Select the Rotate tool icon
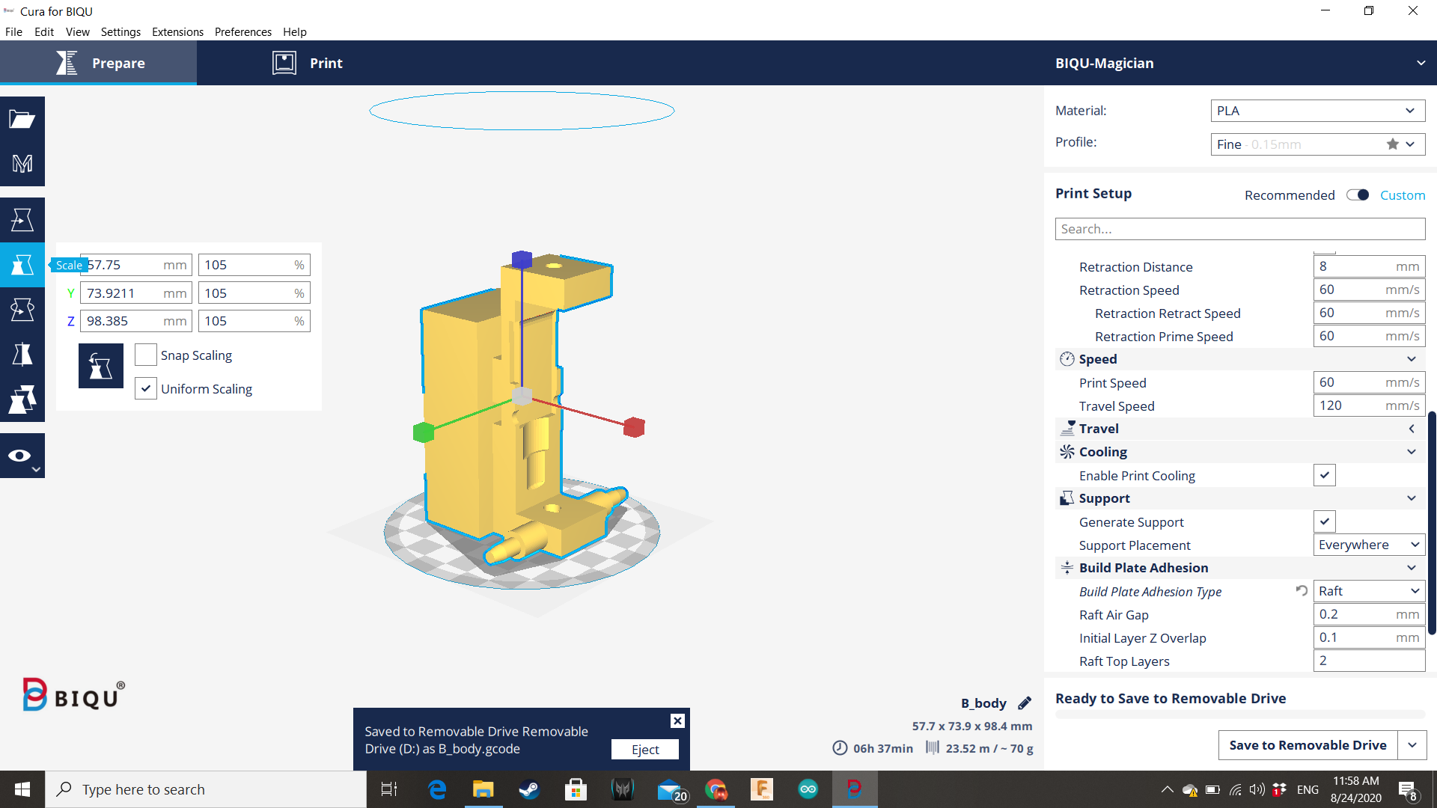1437x808 pixels. pyautogui.click(x=22, y=310)
